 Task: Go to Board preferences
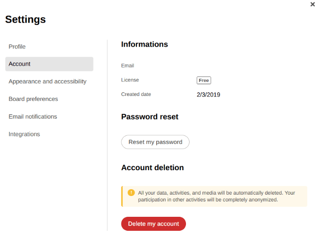pyautogui.click(x=33, y=99)
